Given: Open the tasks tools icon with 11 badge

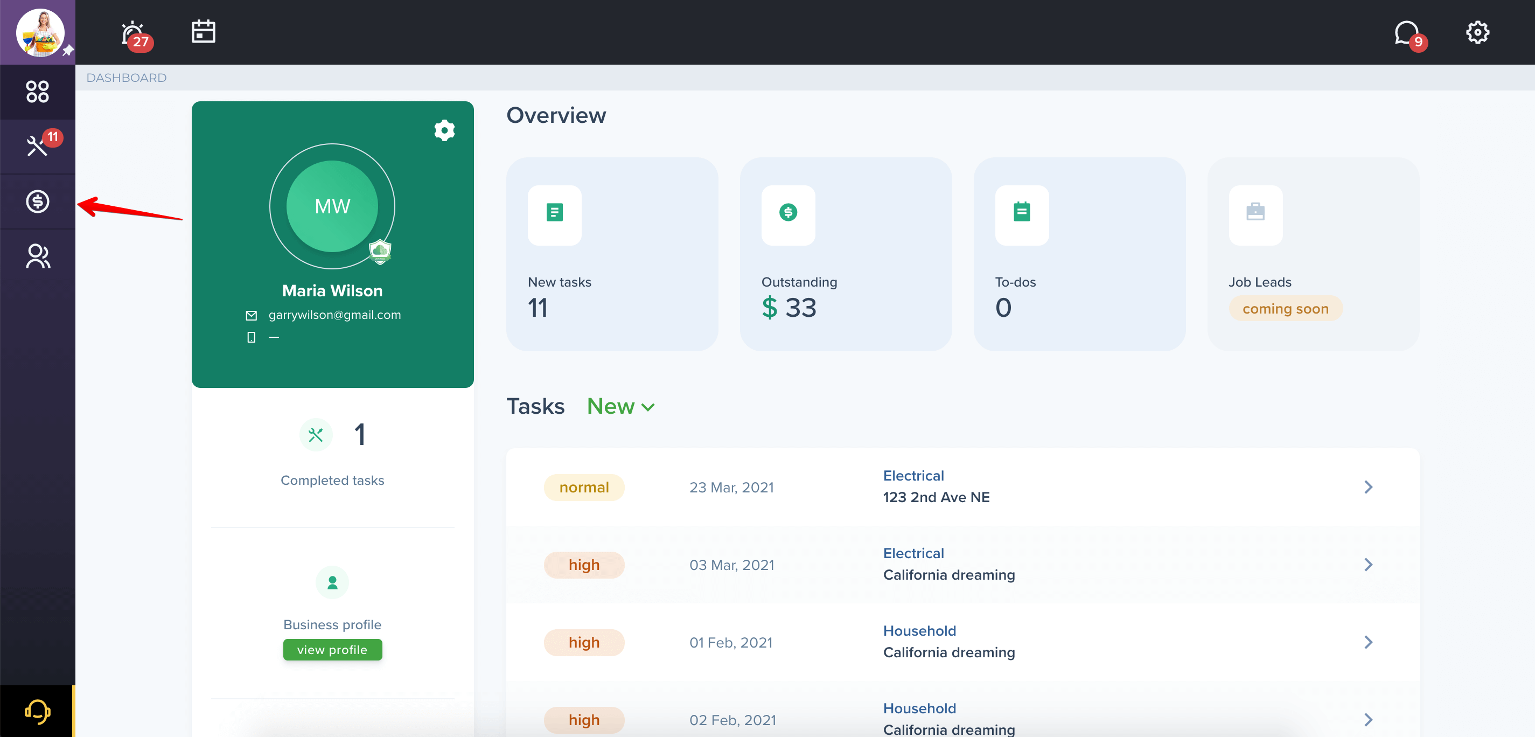Looking at the screenshot, I should click(x=38, y=145).
